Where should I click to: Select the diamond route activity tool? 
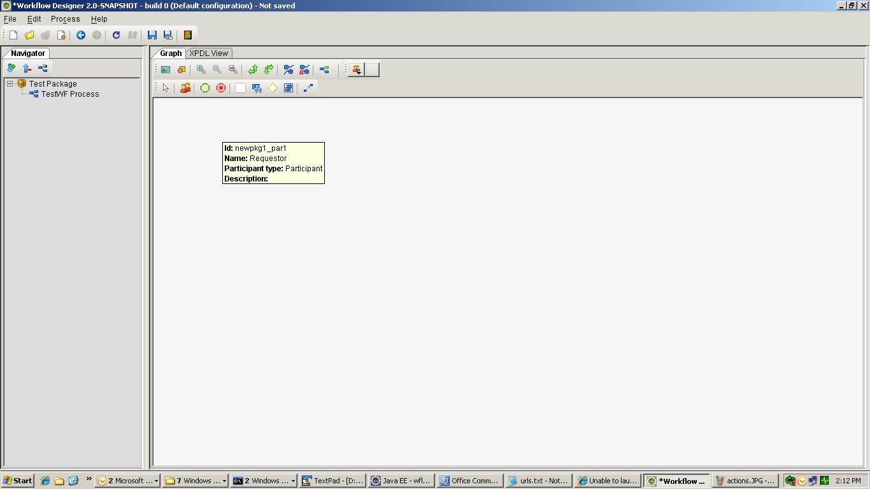(273, 88)
